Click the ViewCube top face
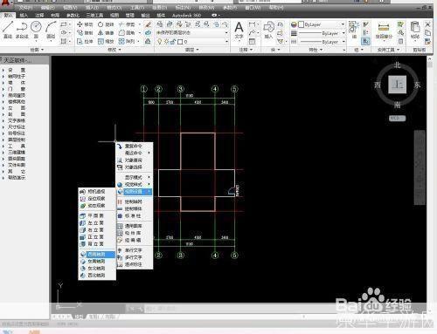The image size is (437, 334). pyautogui.click(x=397, y=85)
